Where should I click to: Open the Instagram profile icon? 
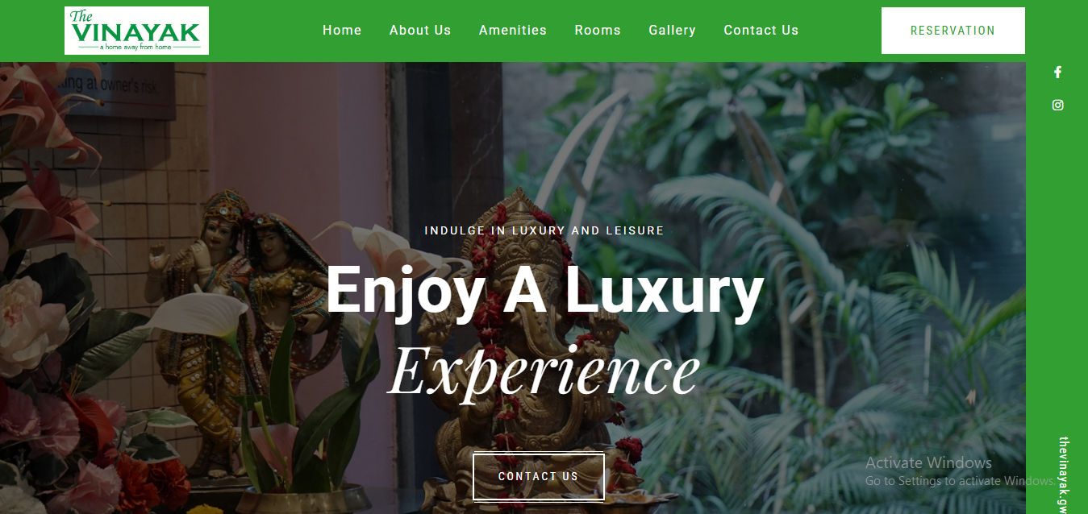coord(1057,105)
